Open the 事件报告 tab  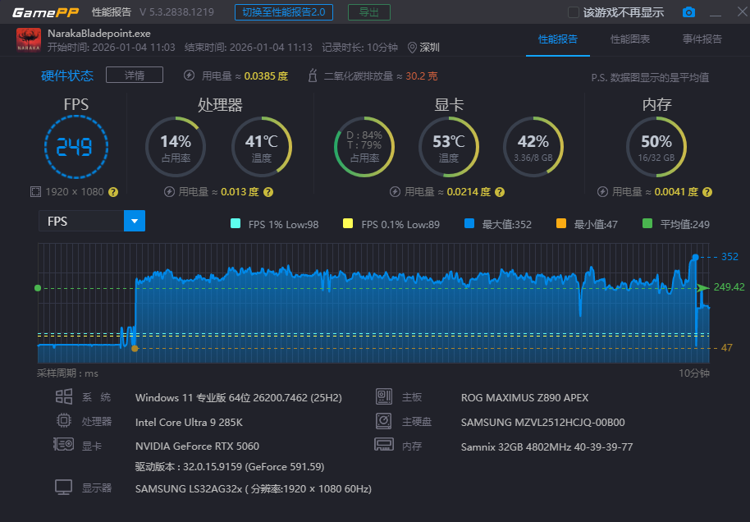(702, 39)
